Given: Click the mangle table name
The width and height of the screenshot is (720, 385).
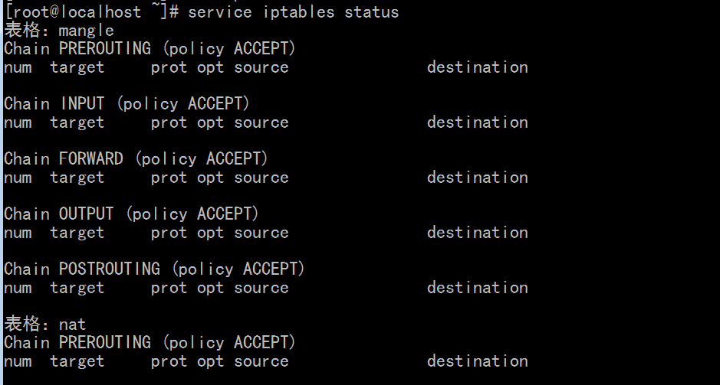Looking at the screenshot, I should 87,31.
